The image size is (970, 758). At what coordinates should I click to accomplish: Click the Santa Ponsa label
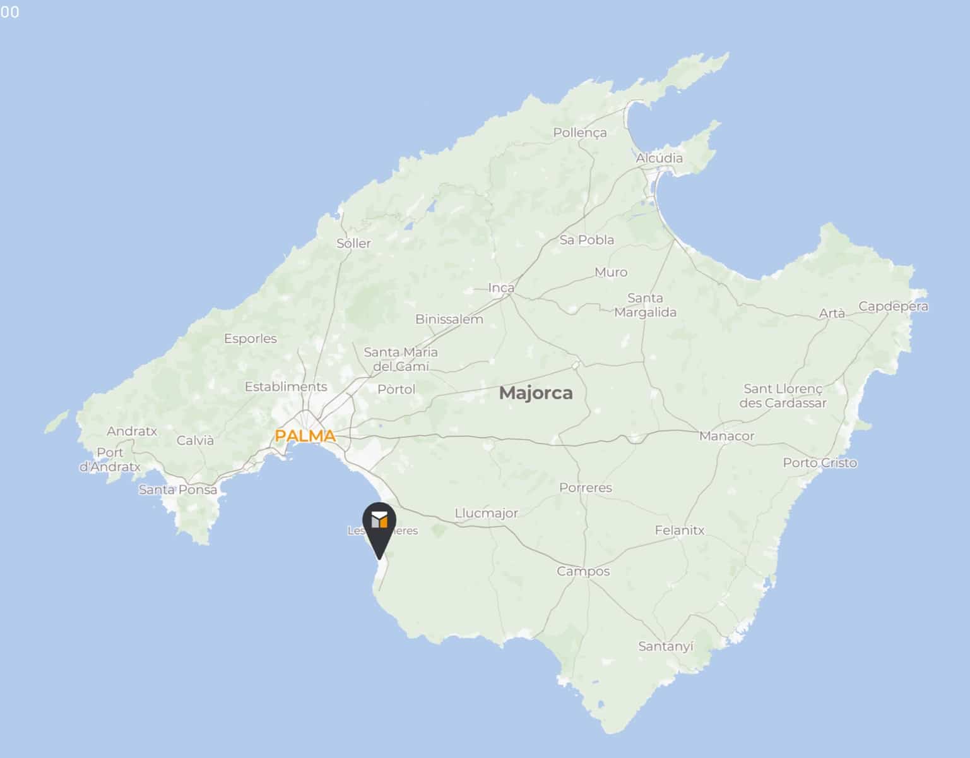[178, 490]
